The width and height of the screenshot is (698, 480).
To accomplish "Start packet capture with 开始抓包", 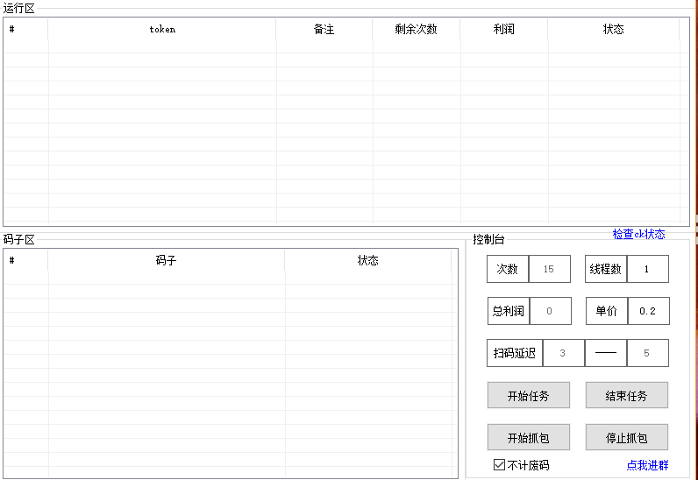I will click(529, 438).
